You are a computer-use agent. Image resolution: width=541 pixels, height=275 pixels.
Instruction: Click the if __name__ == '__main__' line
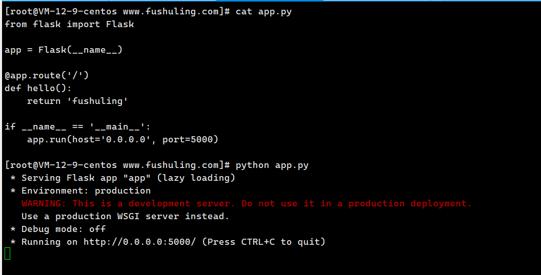pyautogui.click(x=78, y=126)
